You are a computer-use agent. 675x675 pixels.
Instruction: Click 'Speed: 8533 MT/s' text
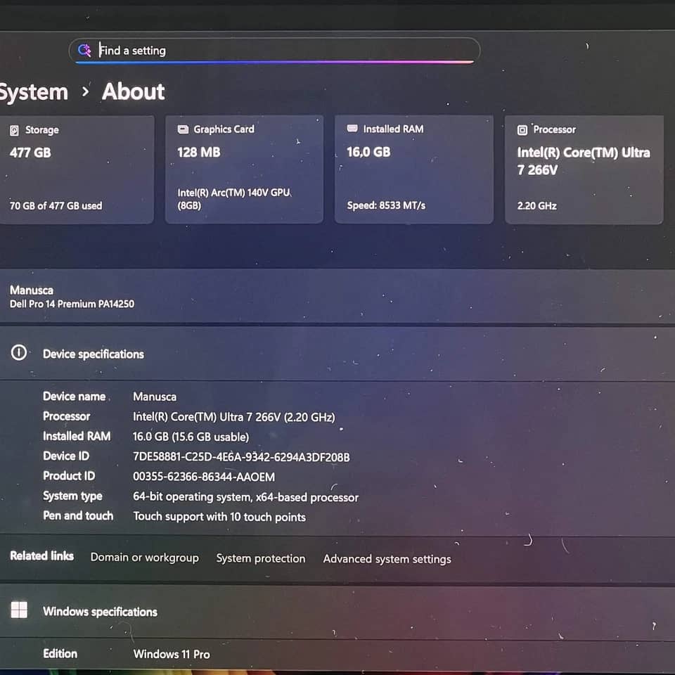[386, 205]
